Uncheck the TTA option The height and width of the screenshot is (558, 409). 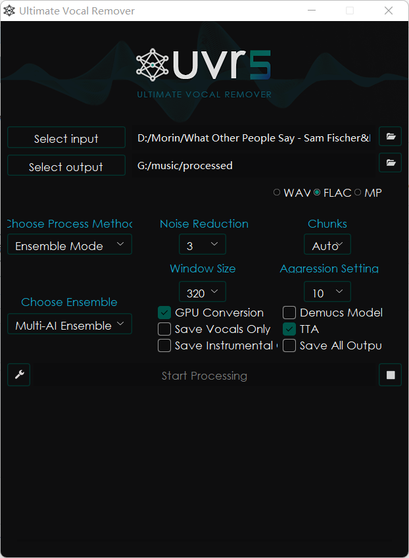(289, 329)
